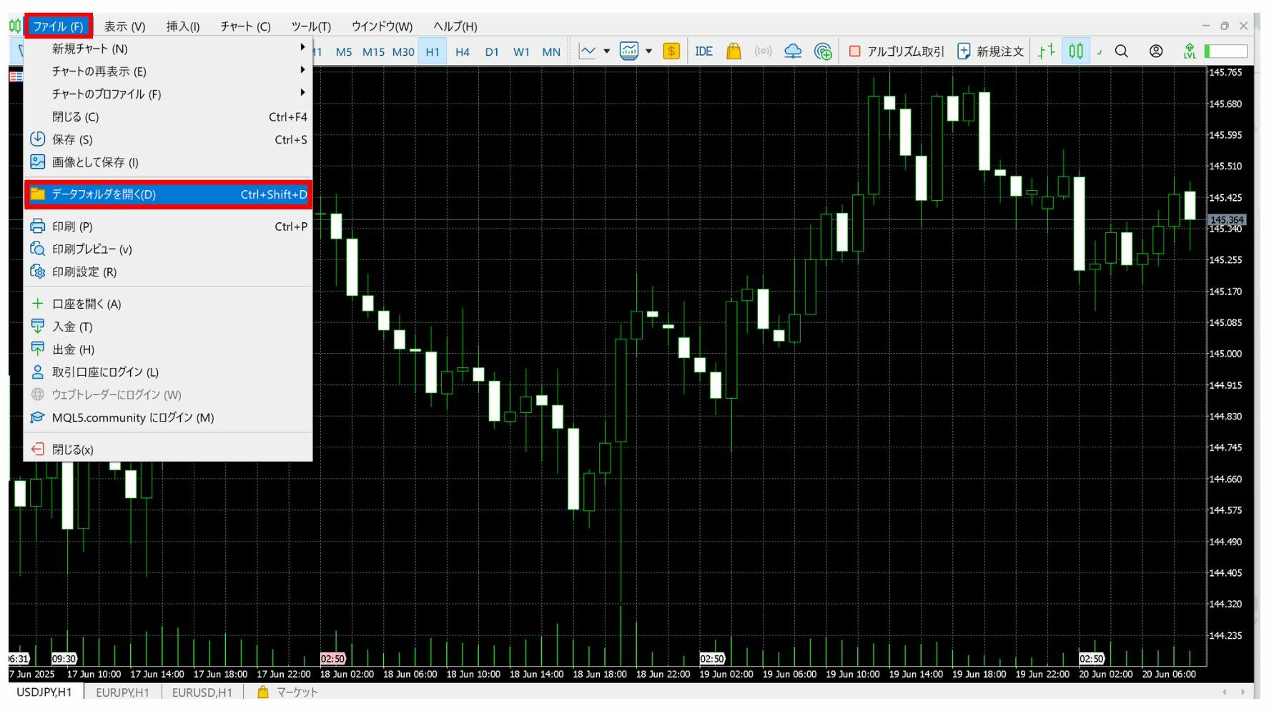Switch to the D1 timeframe
Image resolution: width=1274 pixels, height=711 pixels.
click(x=492, y=52)
